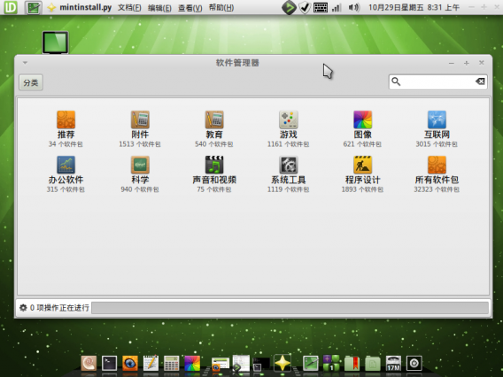Expand the window menu arrow in title bar
The width and height of the screenshot is (503, 377).
[x=25, y=63]
